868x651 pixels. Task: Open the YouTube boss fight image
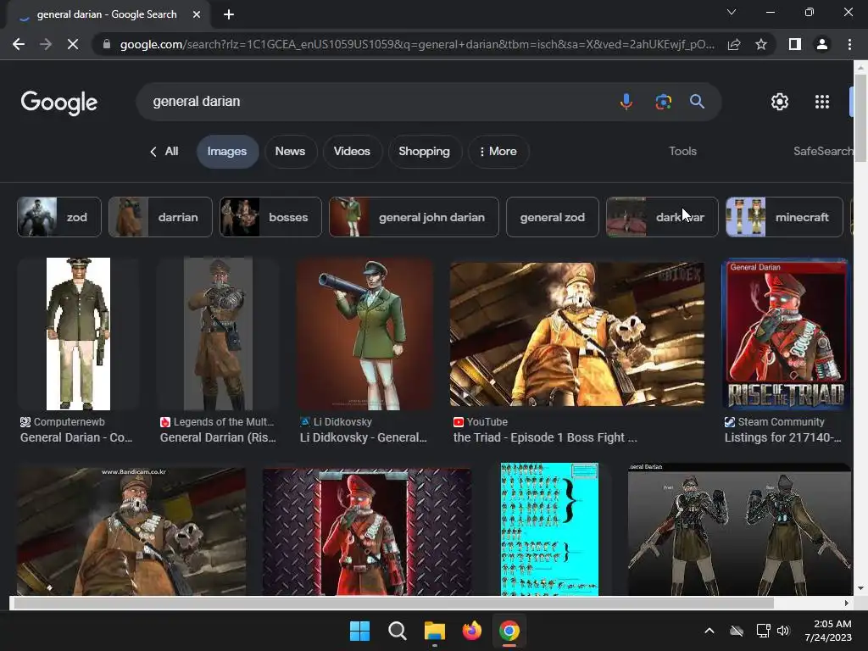577,334
